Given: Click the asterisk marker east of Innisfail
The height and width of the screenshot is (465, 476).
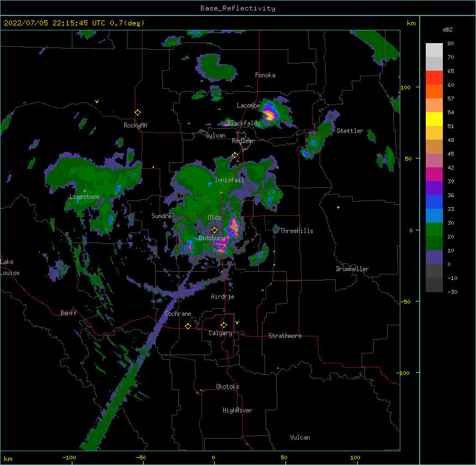Looking at the screenshot, I should pyautogui.click(x=277, y=167).
